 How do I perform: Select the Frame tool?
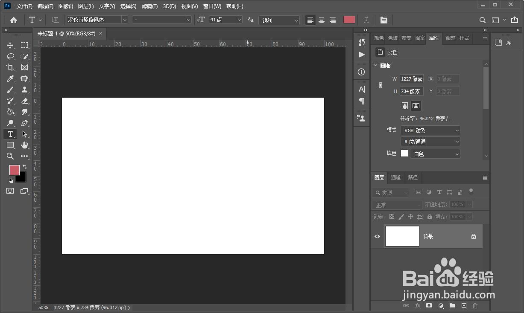click(x=24, y=67)
